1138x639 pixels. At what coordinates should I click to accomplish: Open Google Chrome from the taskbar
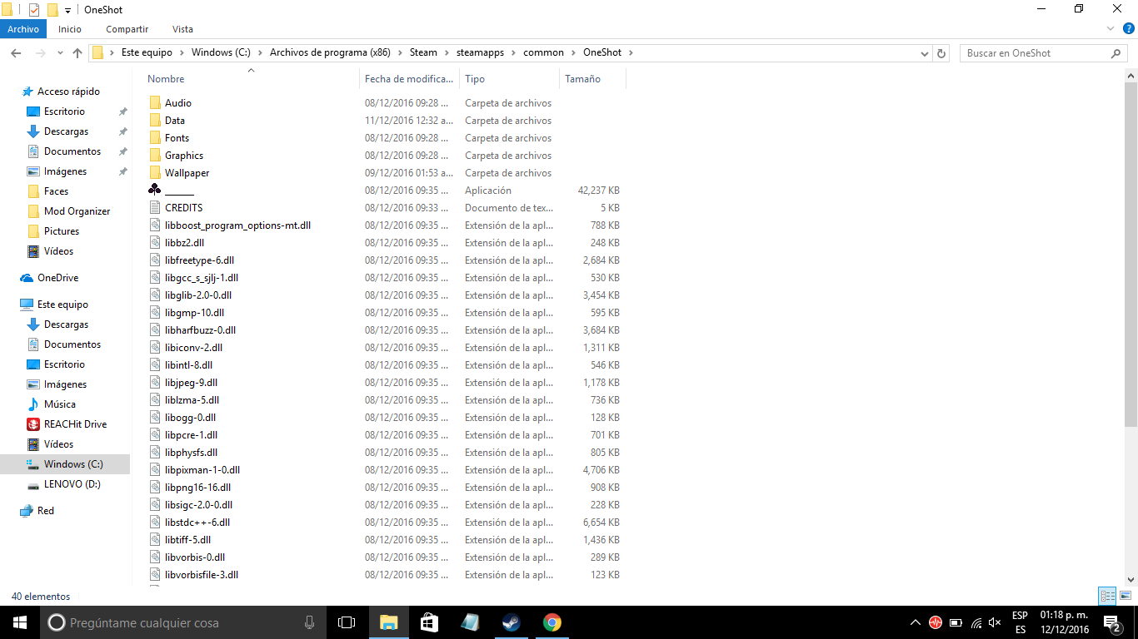point(552,622)
